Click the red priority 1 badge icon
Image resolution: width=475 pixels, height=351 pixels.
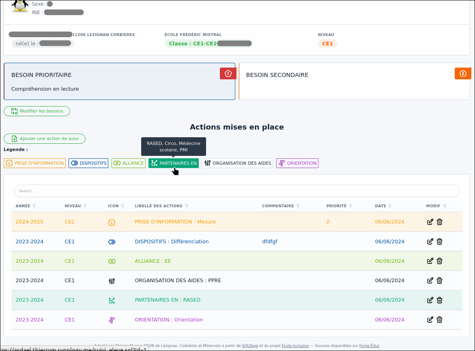(228, 73)
